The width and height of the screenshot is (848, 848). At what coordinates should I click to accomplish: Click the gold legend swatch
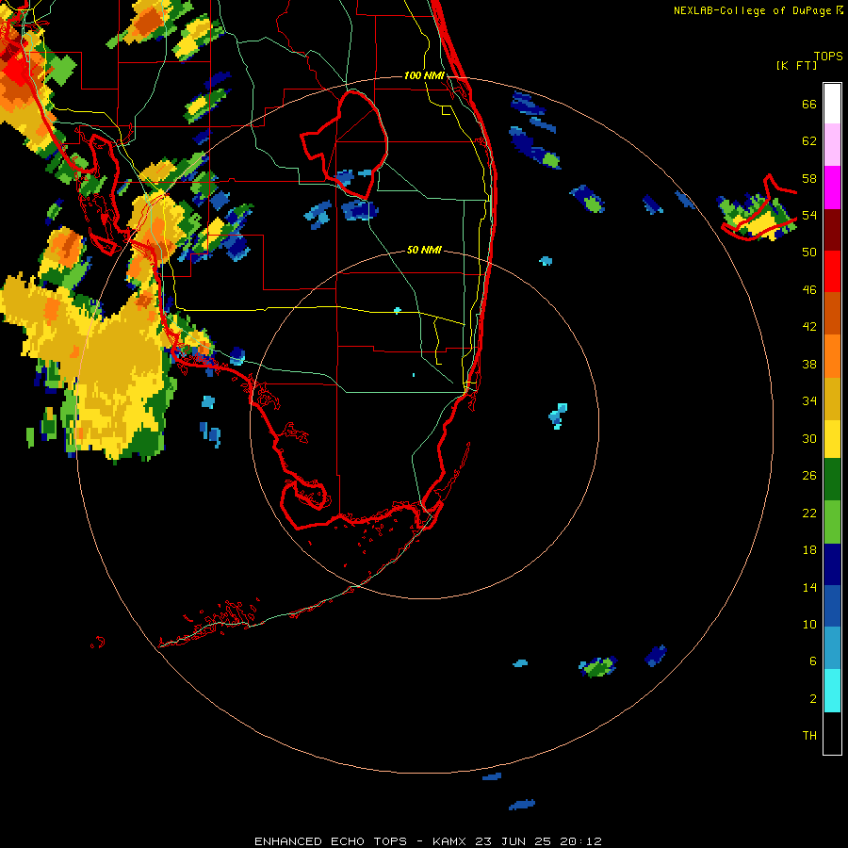832,398
